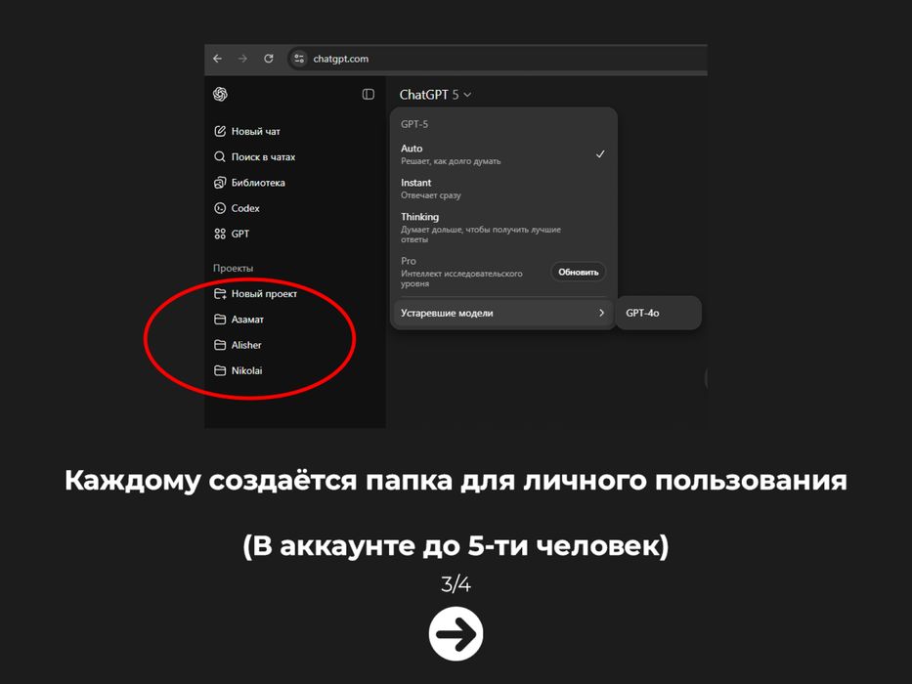This screenshot has height=684, width=912.
Task: Click the GPT-5 menu header label
Action: (x=414, y=124)
